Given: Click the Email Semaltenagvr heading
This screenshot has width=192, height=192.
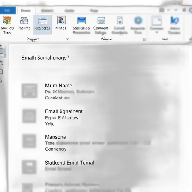Looking at the screenshot, I should coord(45,58).
